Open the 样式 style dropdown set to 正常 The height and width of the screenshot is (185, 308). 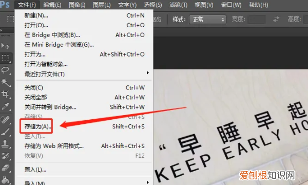(x=207, y=20)
